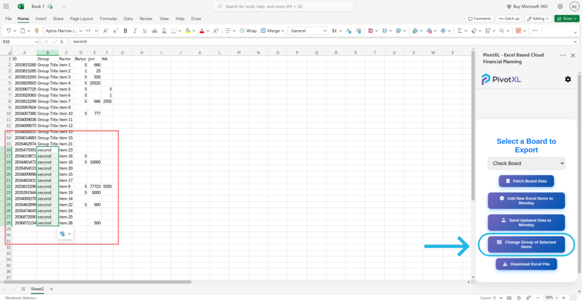Click the Name Box showing B16
Image resolution: width=582 pixels, height=301 pixels.
coord(20,42)
